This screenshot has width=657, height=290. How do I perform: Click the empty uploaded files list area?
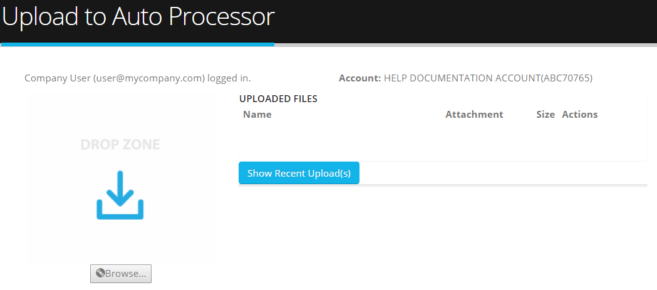pyautogui.click(x=442, y=140)
